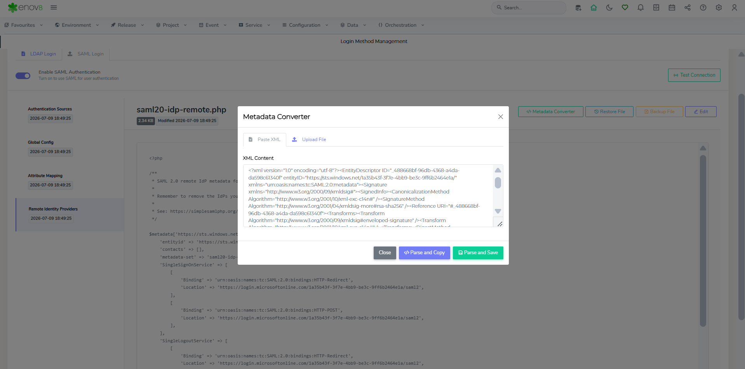Expand the Configuration menu dropdown
The image size is (745, 369).
(305, 25)
